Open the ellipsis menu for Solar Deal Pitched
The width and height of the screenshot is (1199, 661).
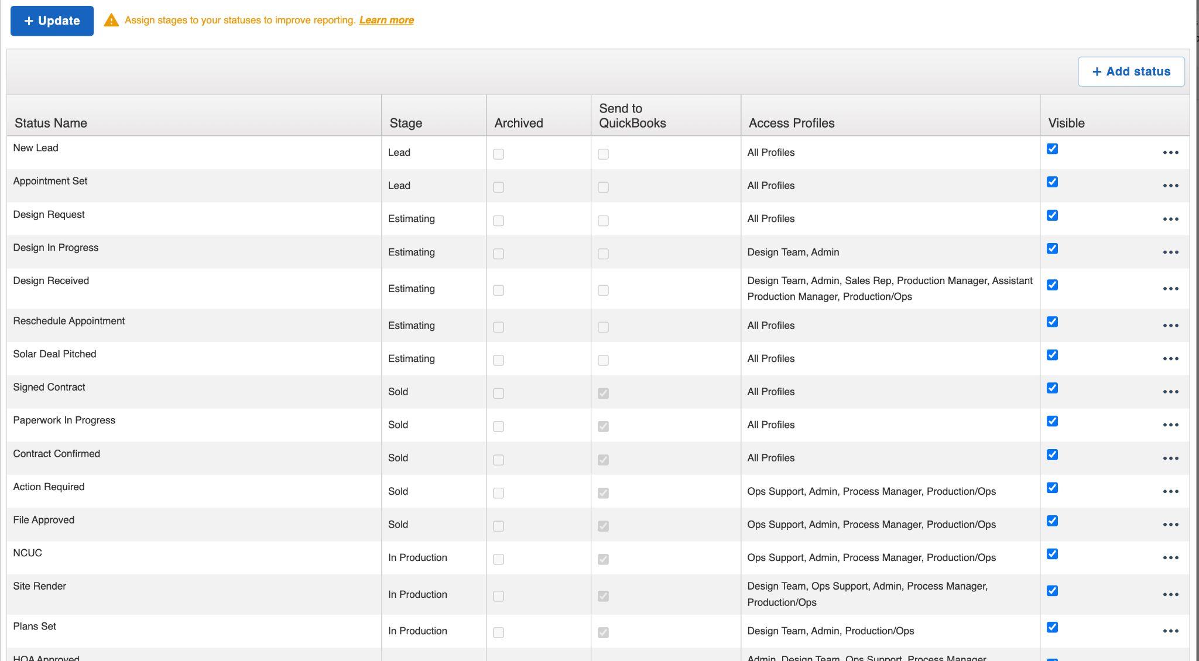point(1170,359)
